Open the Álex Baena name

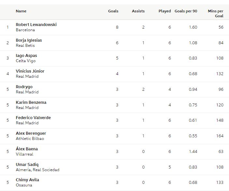[27, 149]
